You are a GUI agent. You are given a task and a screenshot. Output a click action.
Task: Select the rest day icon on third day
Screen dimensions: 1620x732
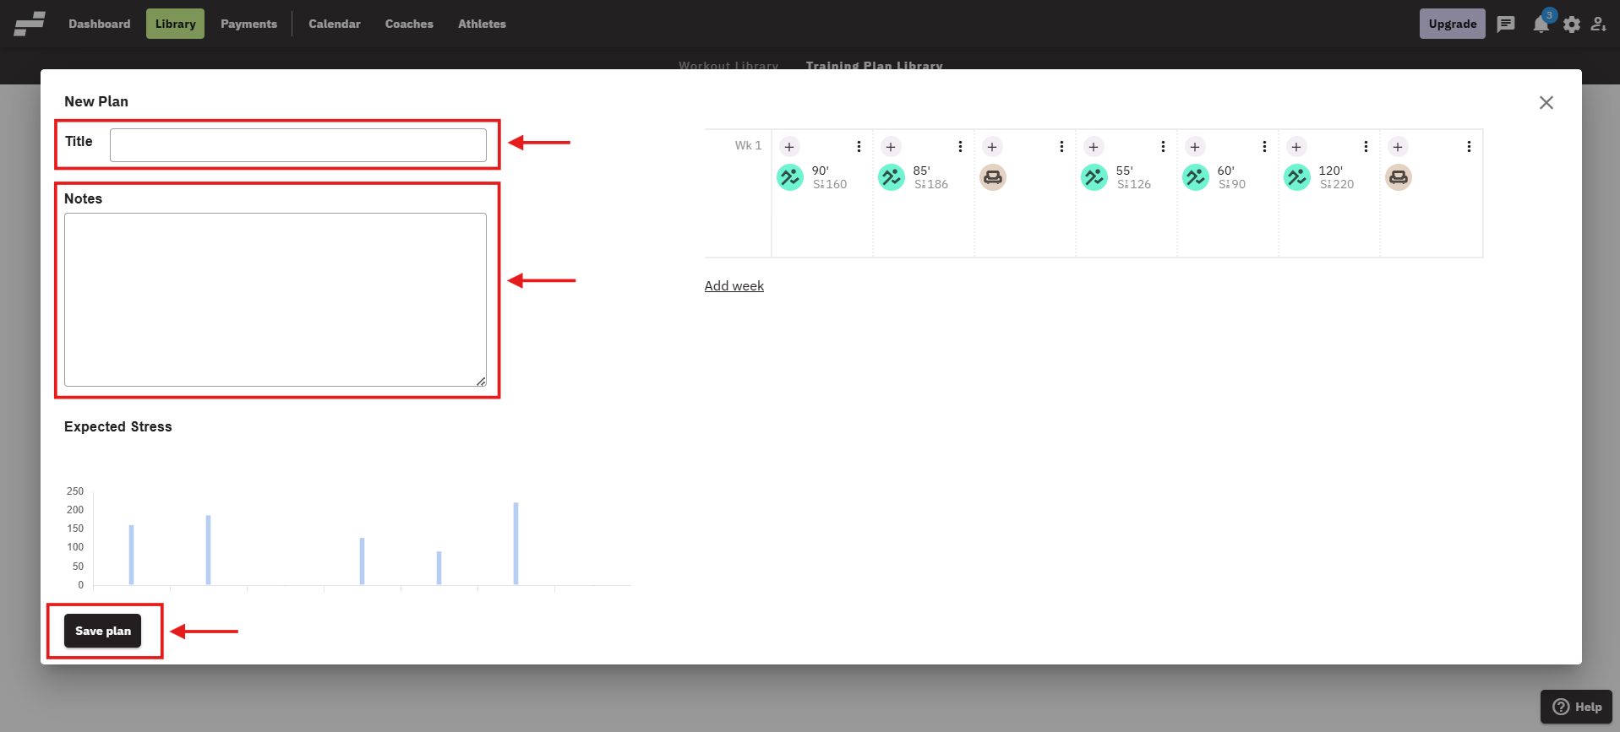point(993,177)
